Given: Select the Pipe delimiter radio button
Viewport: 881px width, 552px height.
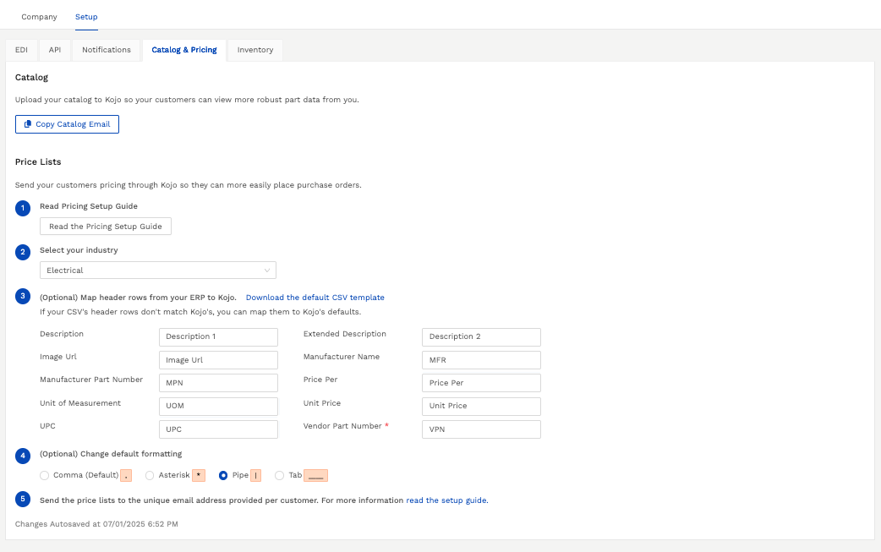Looking at the screenshot, I should 223,476.
